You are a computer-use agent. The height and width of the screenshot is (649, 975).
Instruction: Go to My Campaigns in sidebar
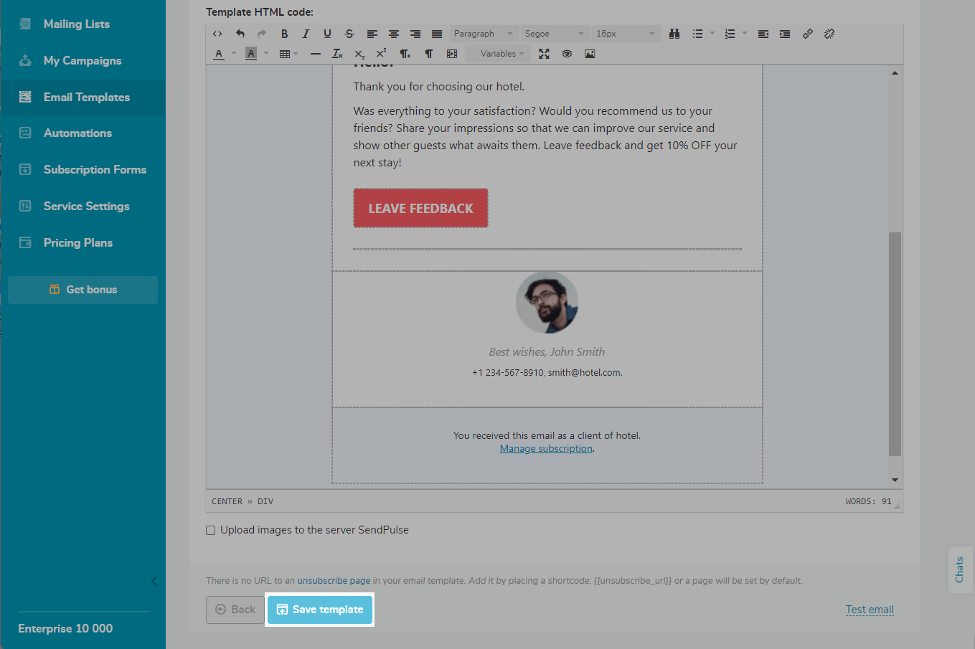[83, 61]
